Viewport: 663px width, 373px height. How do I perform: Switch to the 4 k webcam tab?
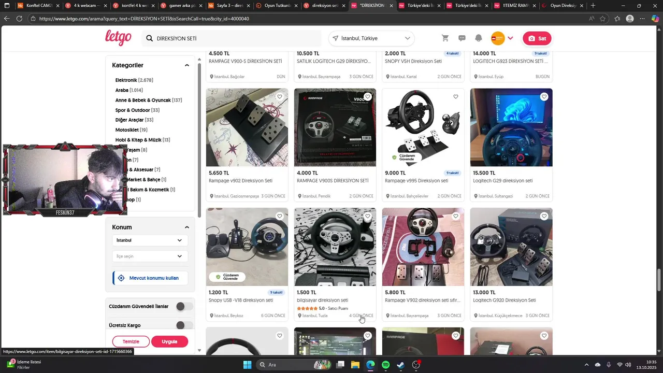[85, 6]
